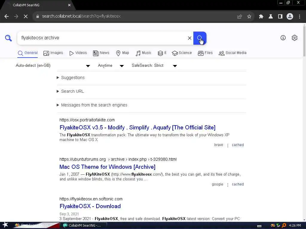
Task: Switch to the Science search tab
Action: pos(182,53)
